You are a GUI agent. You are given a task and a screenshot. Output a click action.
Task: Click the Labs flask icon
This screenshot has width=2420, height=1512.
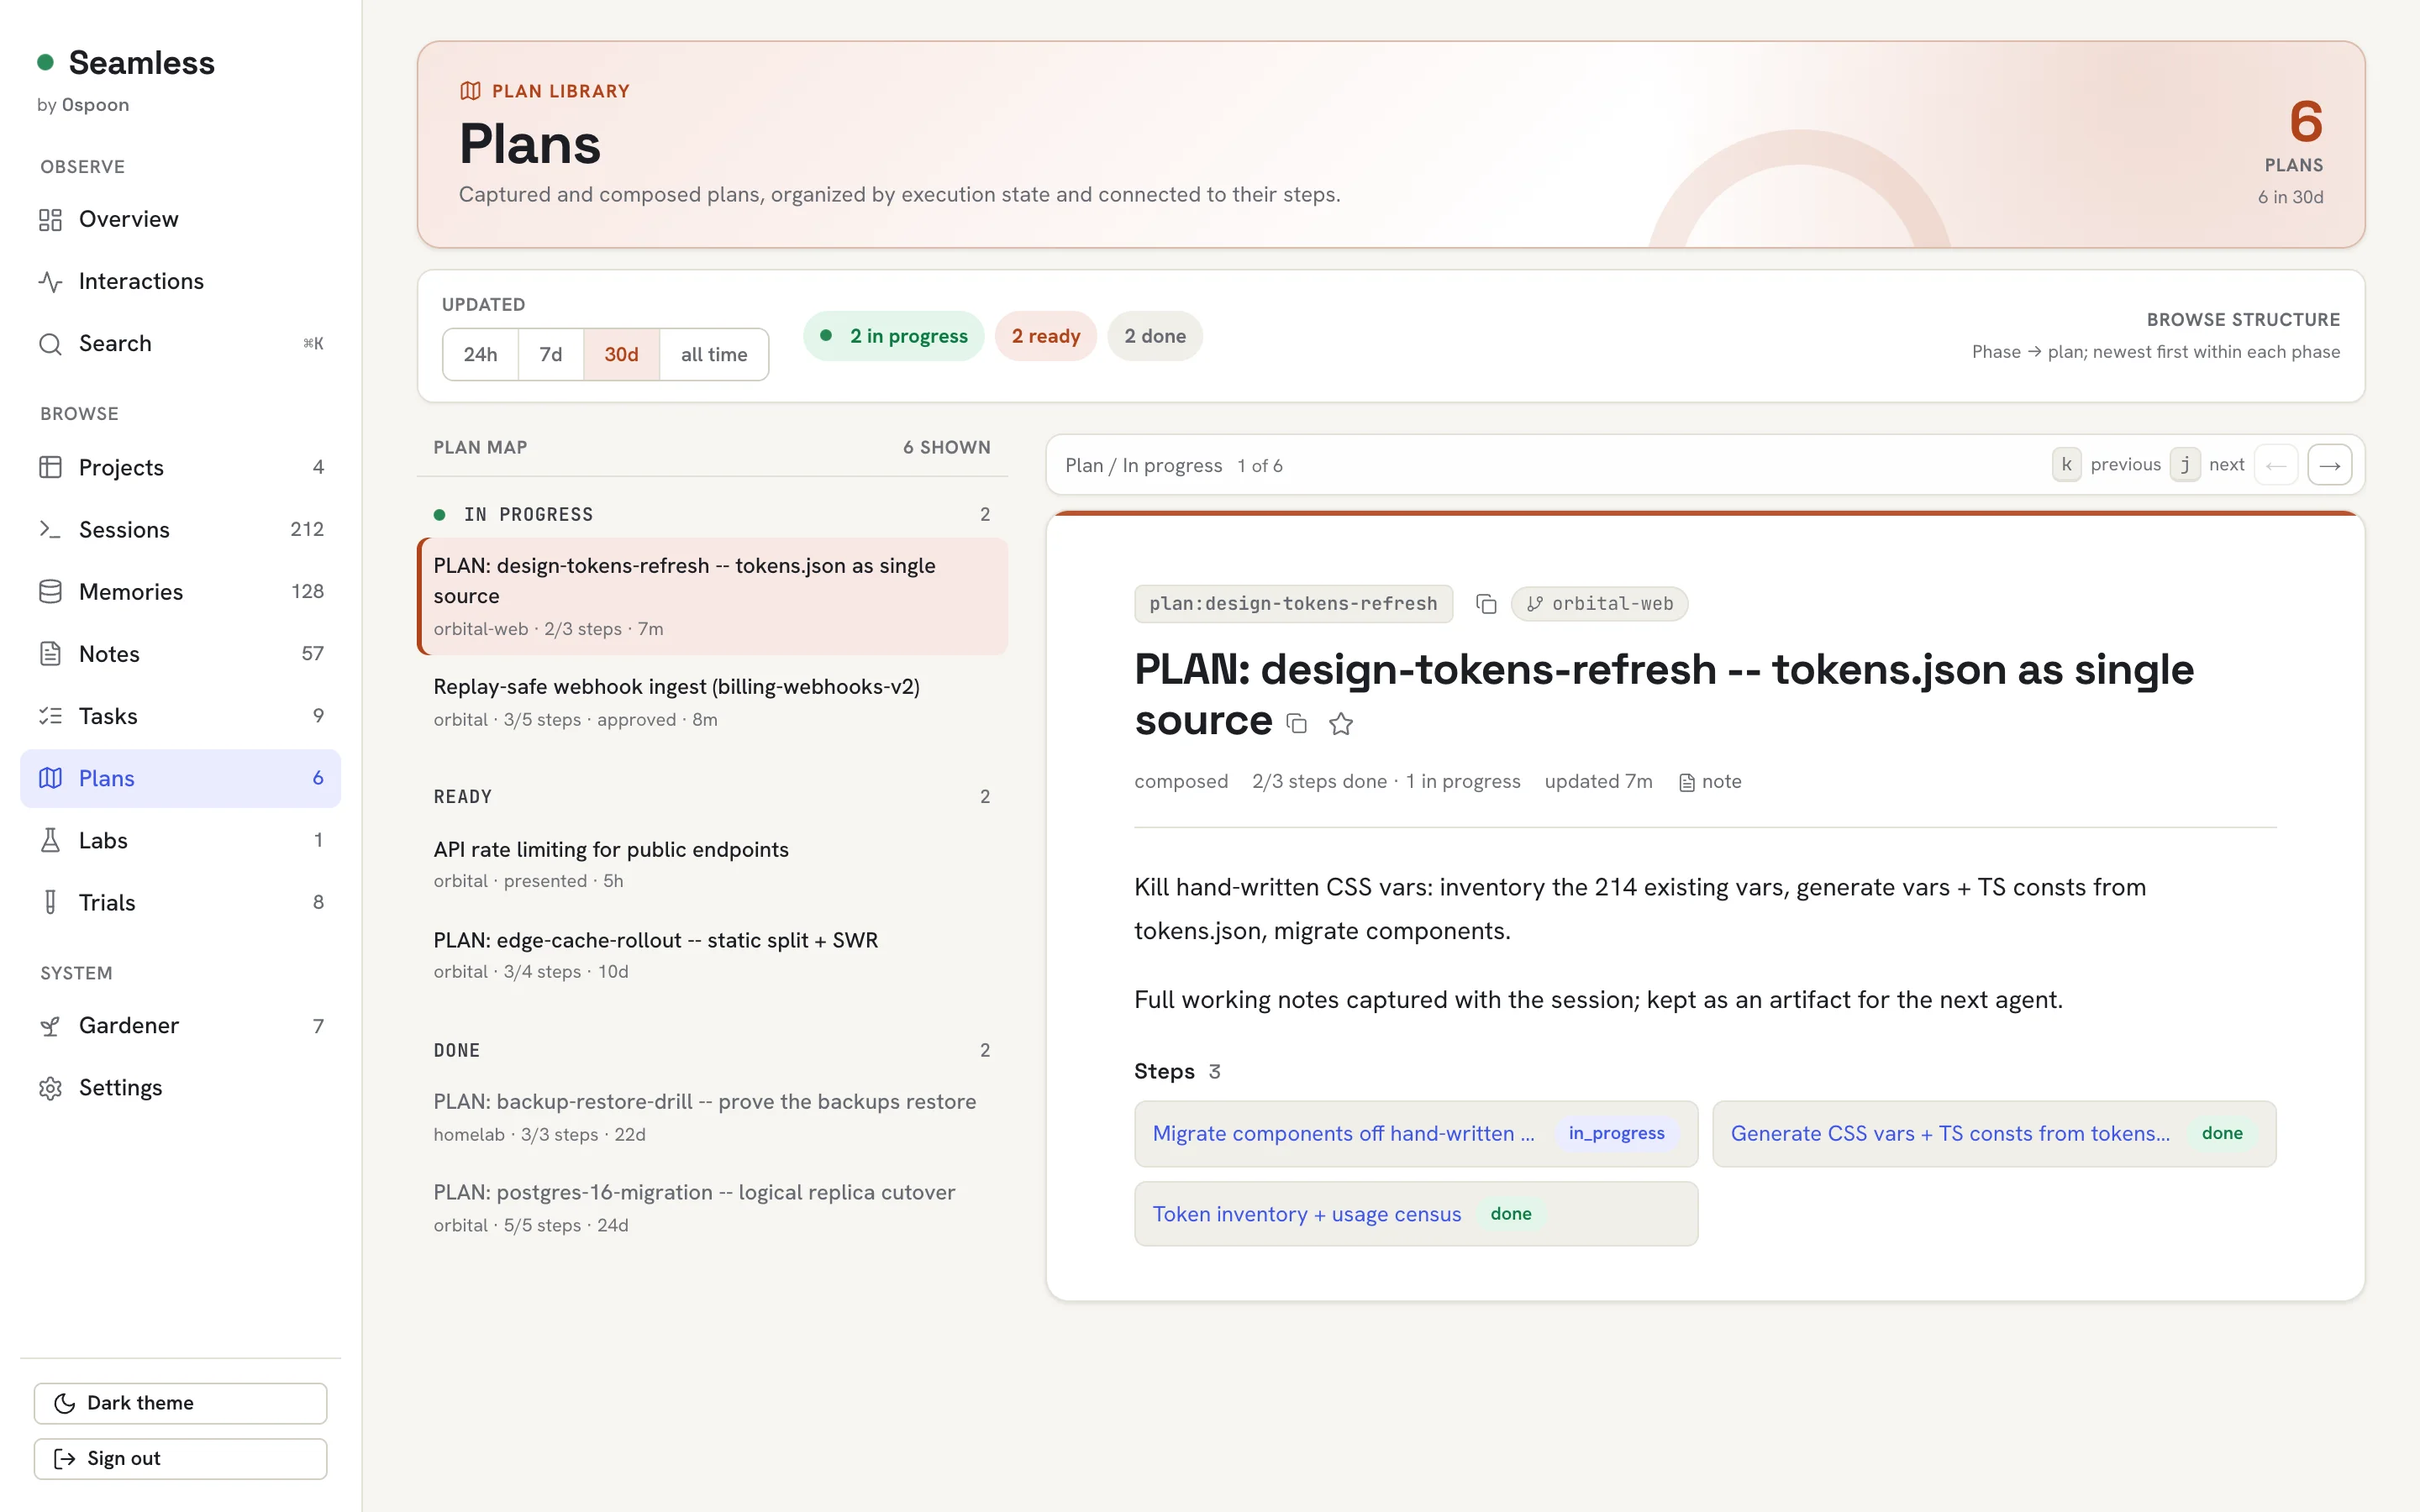tap(50, 840)
